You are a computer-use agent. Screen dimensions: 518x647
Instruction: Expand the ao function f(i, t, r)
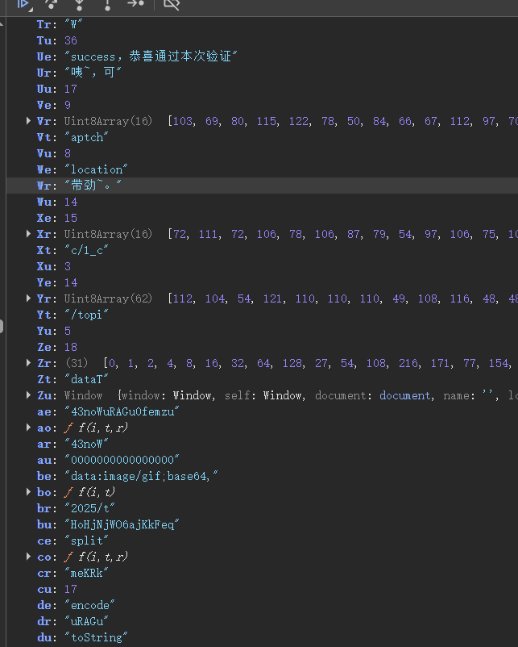[x=28, y=427]
